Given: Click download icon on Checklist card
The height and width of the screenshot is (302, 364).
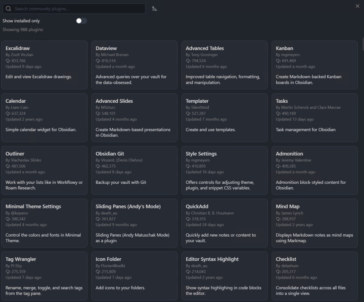Looking at the screenshot, I should [x=278, y=271].
